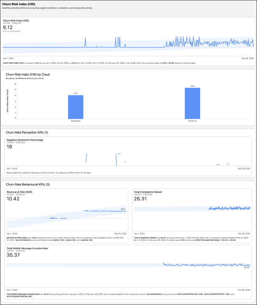Open the Negative Sentiment Percentage card title
The width and height of the screenshot is (257, 305).
[25, 140]
